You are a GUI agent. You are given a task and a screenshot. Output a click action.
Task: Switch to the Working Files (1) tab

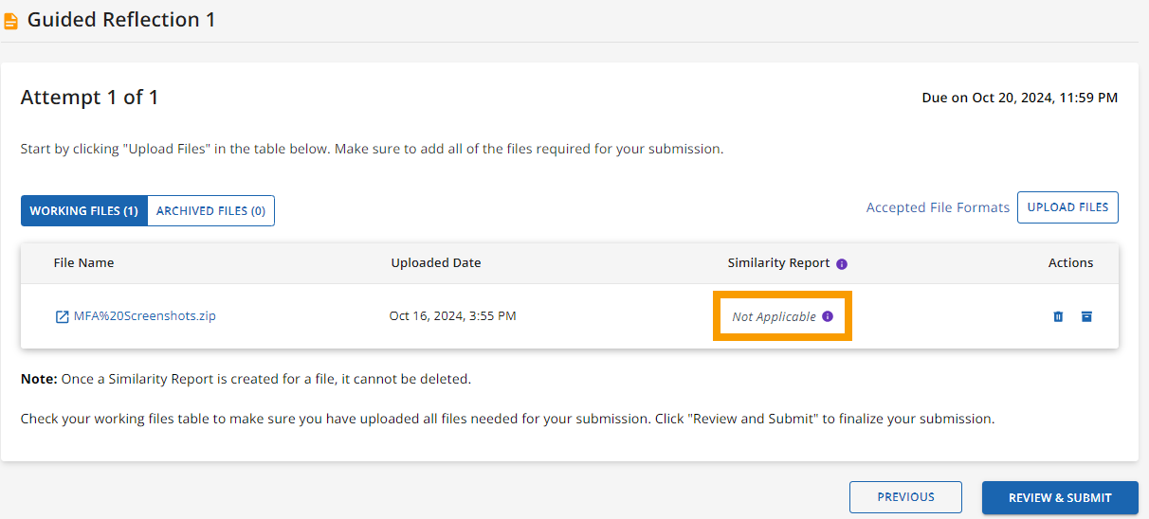click(x=84, y=211)
